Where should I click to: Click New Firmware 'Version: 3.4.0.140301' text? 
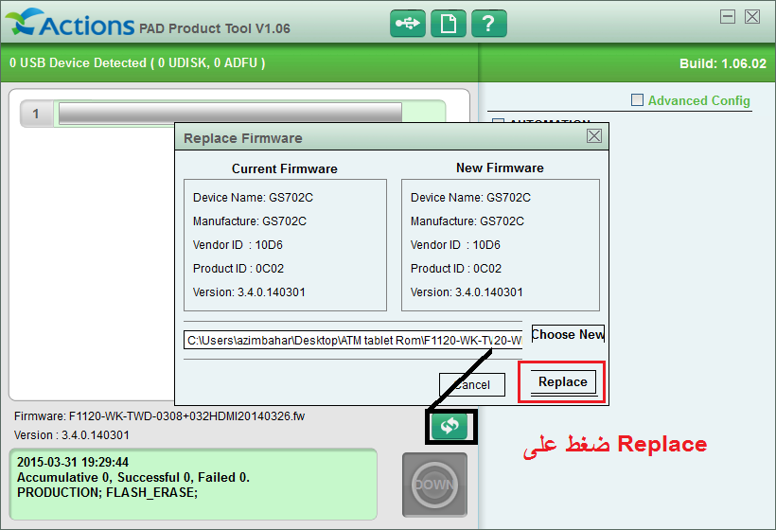[x=467, y=292]
